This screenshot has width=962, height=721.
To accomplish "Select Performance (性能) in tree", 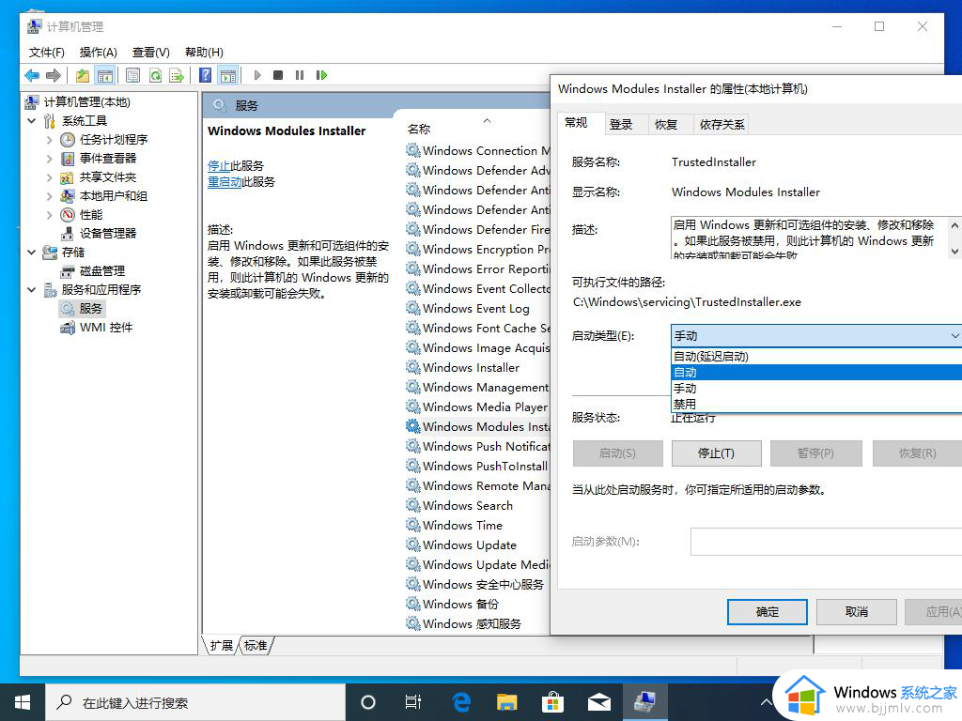I will tap(91, 215).
